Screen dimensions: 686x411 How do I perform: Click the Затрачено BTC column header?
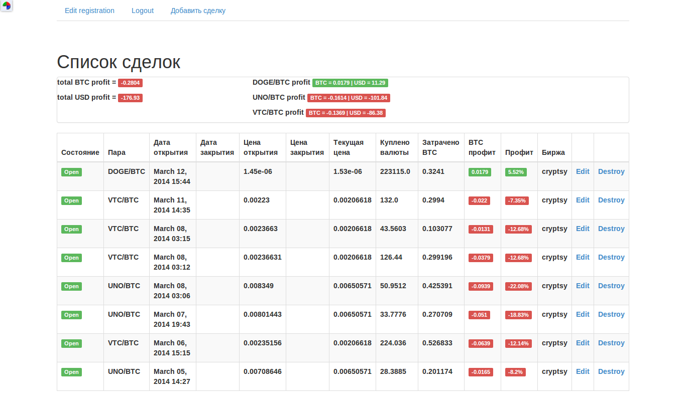(441, 147)
